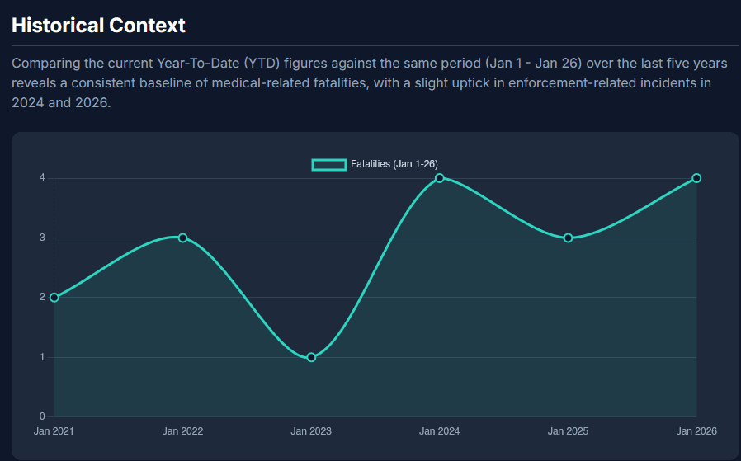
Task: Click the y-axis label 4
Action: (41, 178)
